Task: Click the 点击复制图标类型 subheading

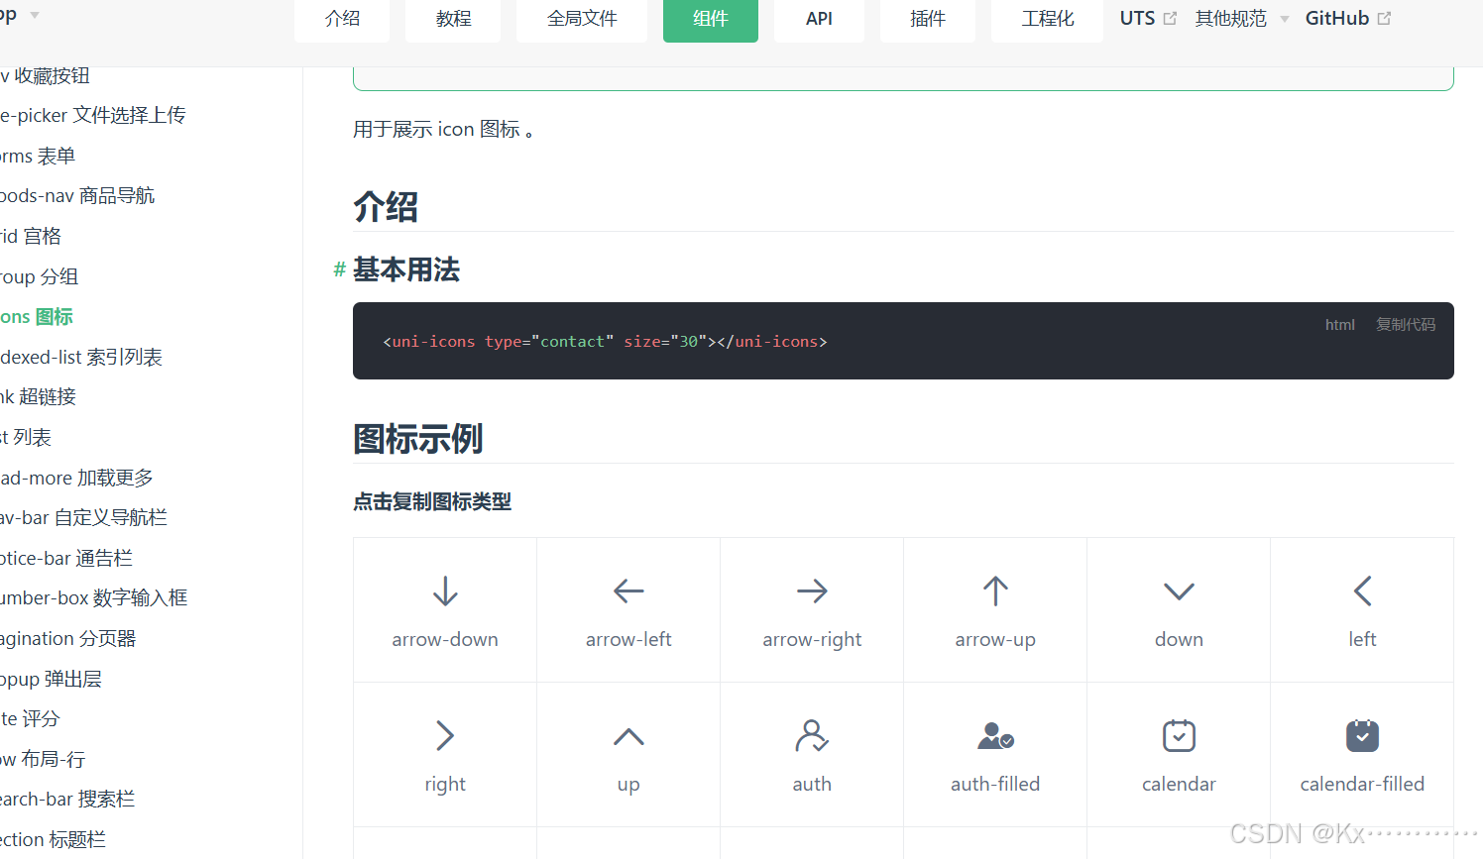Action: [x=432, y=501]
